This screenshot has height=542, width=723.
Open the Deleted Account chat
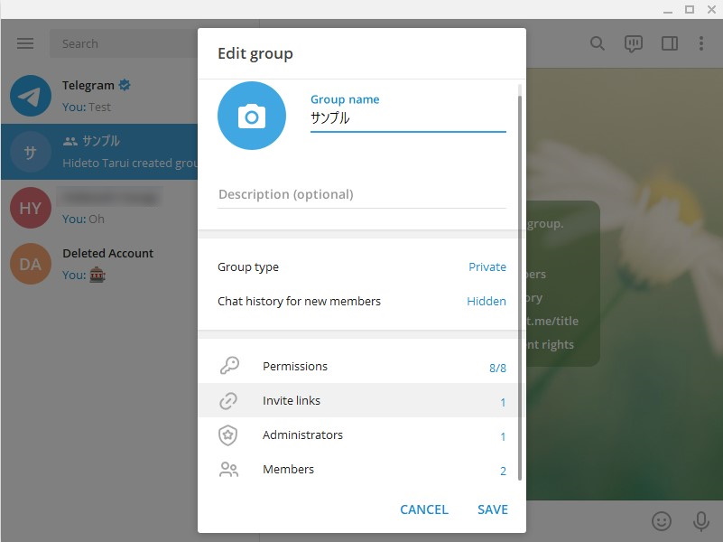pyautogui.click(x=99, y=264)
